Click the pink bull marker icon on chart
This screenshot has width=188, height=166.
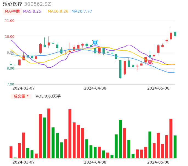click(150, 62)
